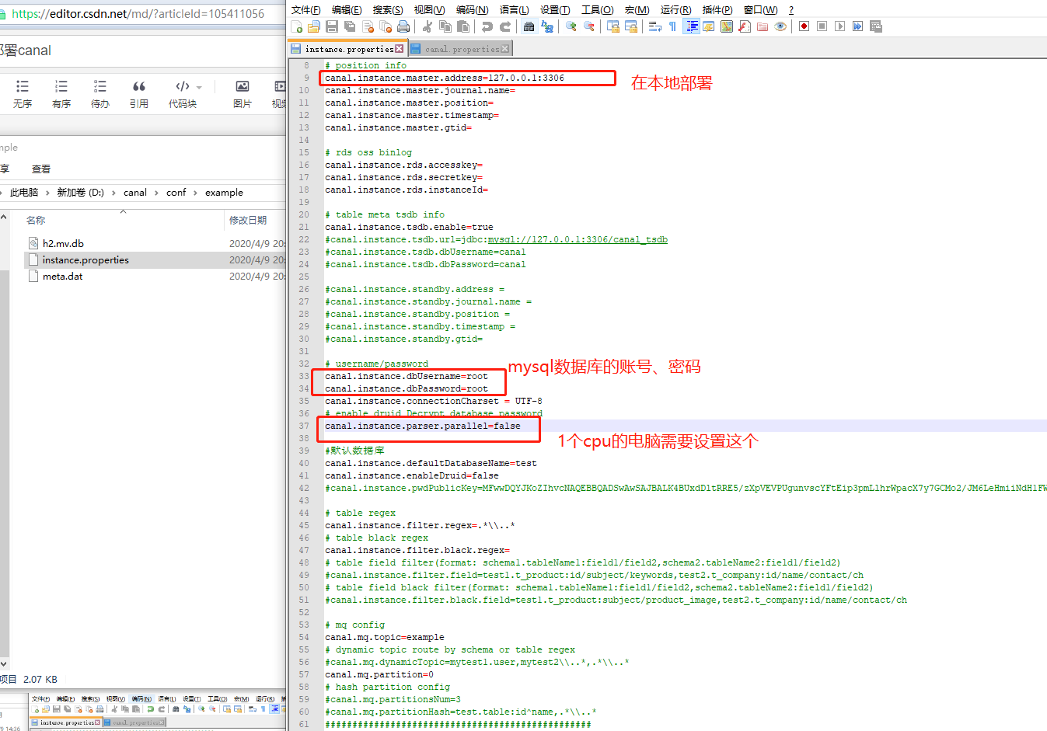Switch to the canal.properties tab
Viewport: 1047px width, 731px height.
coord(462,49)
